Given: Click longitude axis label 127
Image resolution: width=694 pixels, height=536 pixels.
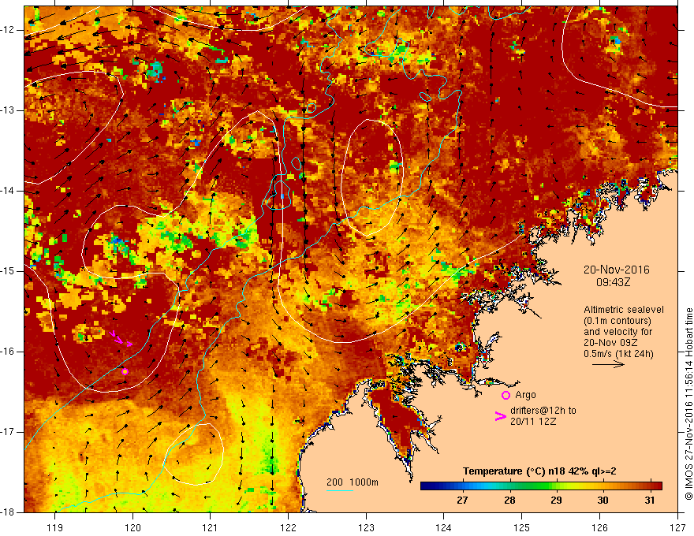Looking at the screenshot, I should click(677, 527).
